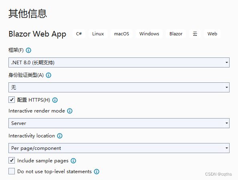
Task: Click the C# tag
Action: 79,34
